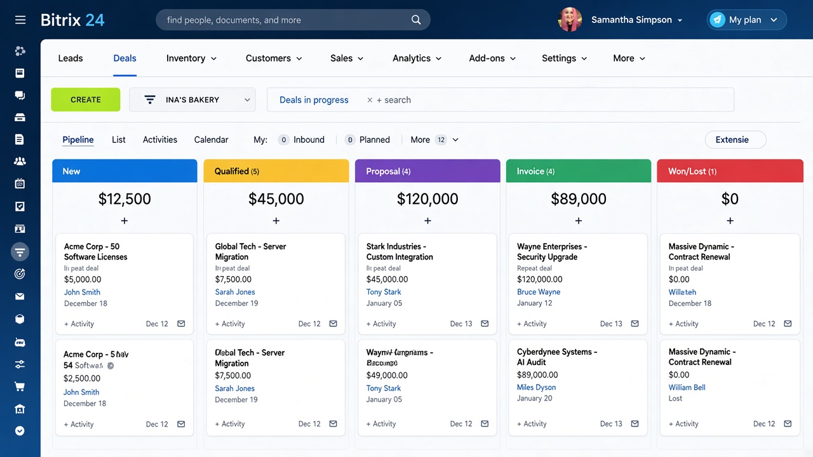The image size is (813, 457).
Task: Open the checkmark tasks icon in left sidebar
Action: point(20,206)
